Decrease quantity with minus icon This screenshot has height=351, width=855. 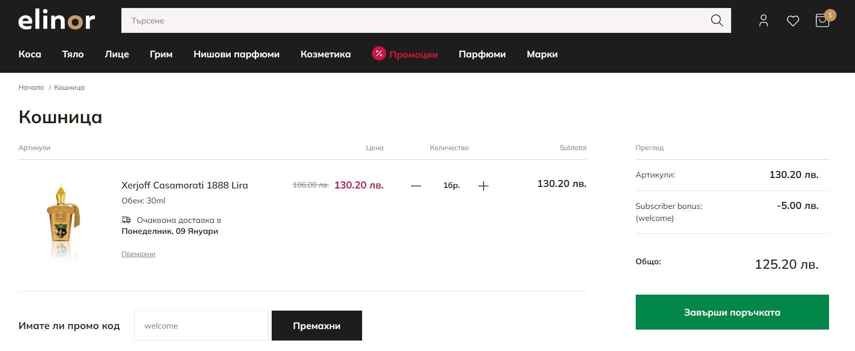click(416, 185)
